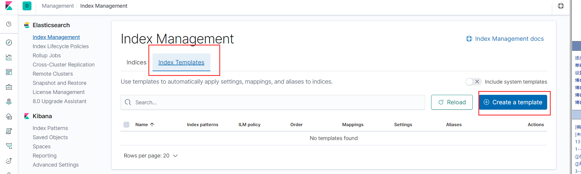
Task: Open Index Lifecycle Policies
Action: click(61, 46)
